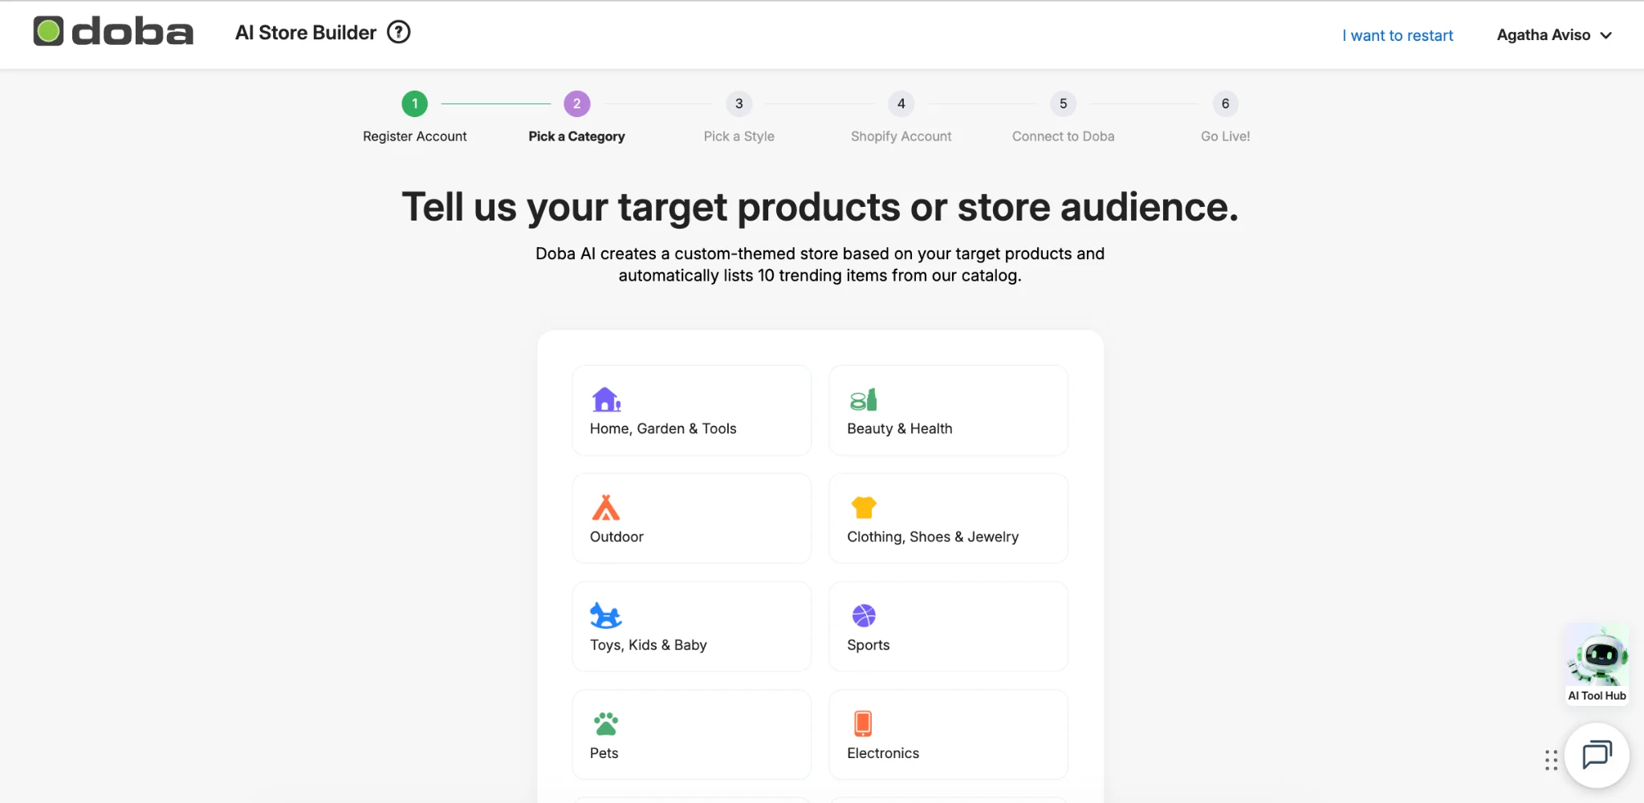Click the Outdoor tent icon

point(606,508)
